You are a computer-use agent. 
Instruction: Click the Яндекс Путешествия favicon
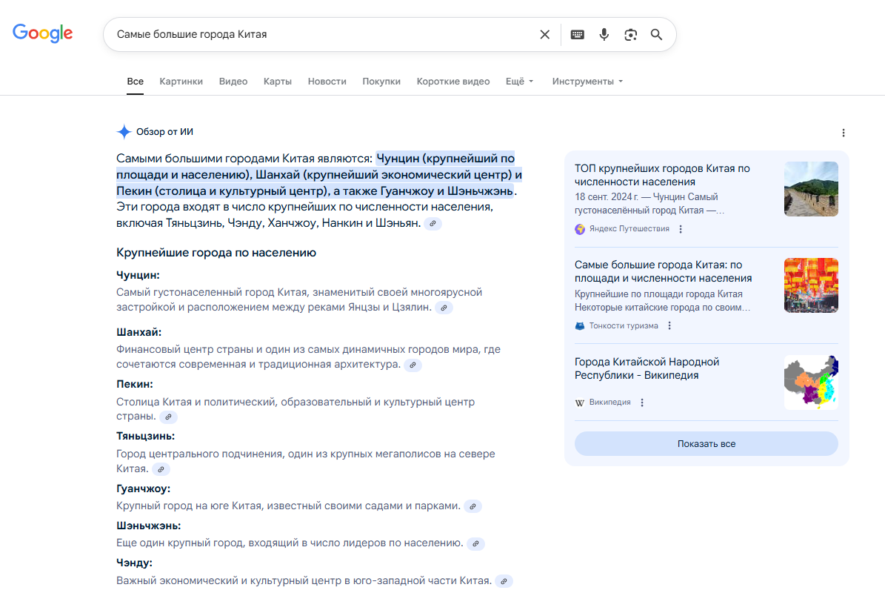click(579, 229)
